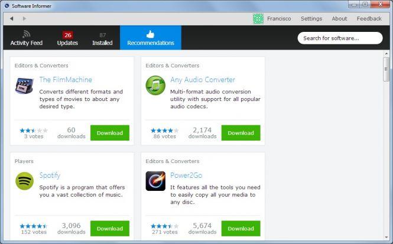This screenshot has height=244, width=393.
Task: Click the 3 votes text
Action: 34,136
